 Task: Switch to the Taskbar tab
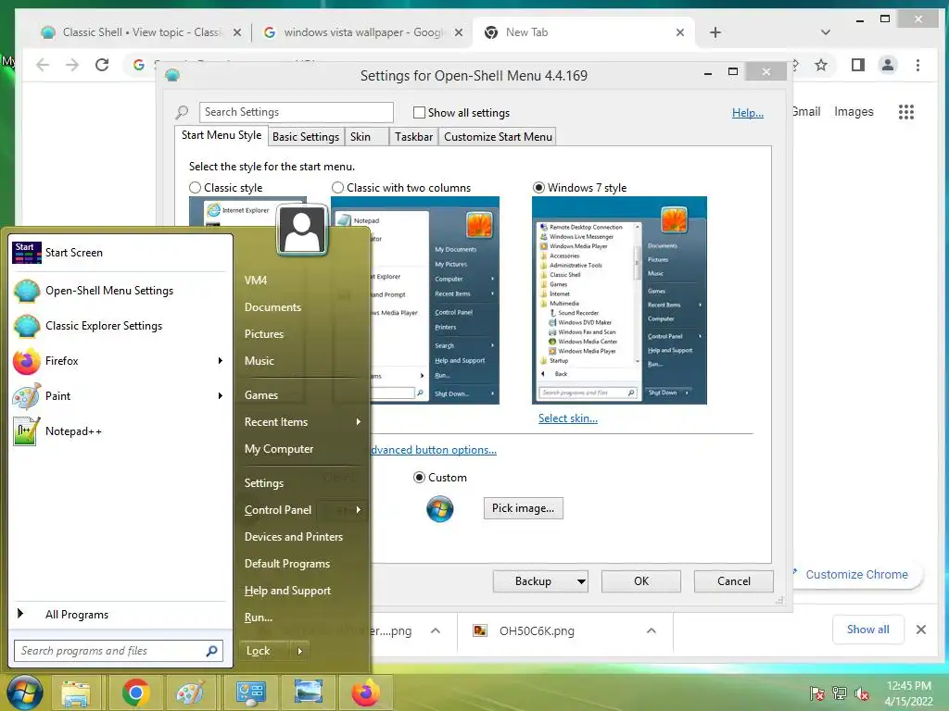[414, 137]
